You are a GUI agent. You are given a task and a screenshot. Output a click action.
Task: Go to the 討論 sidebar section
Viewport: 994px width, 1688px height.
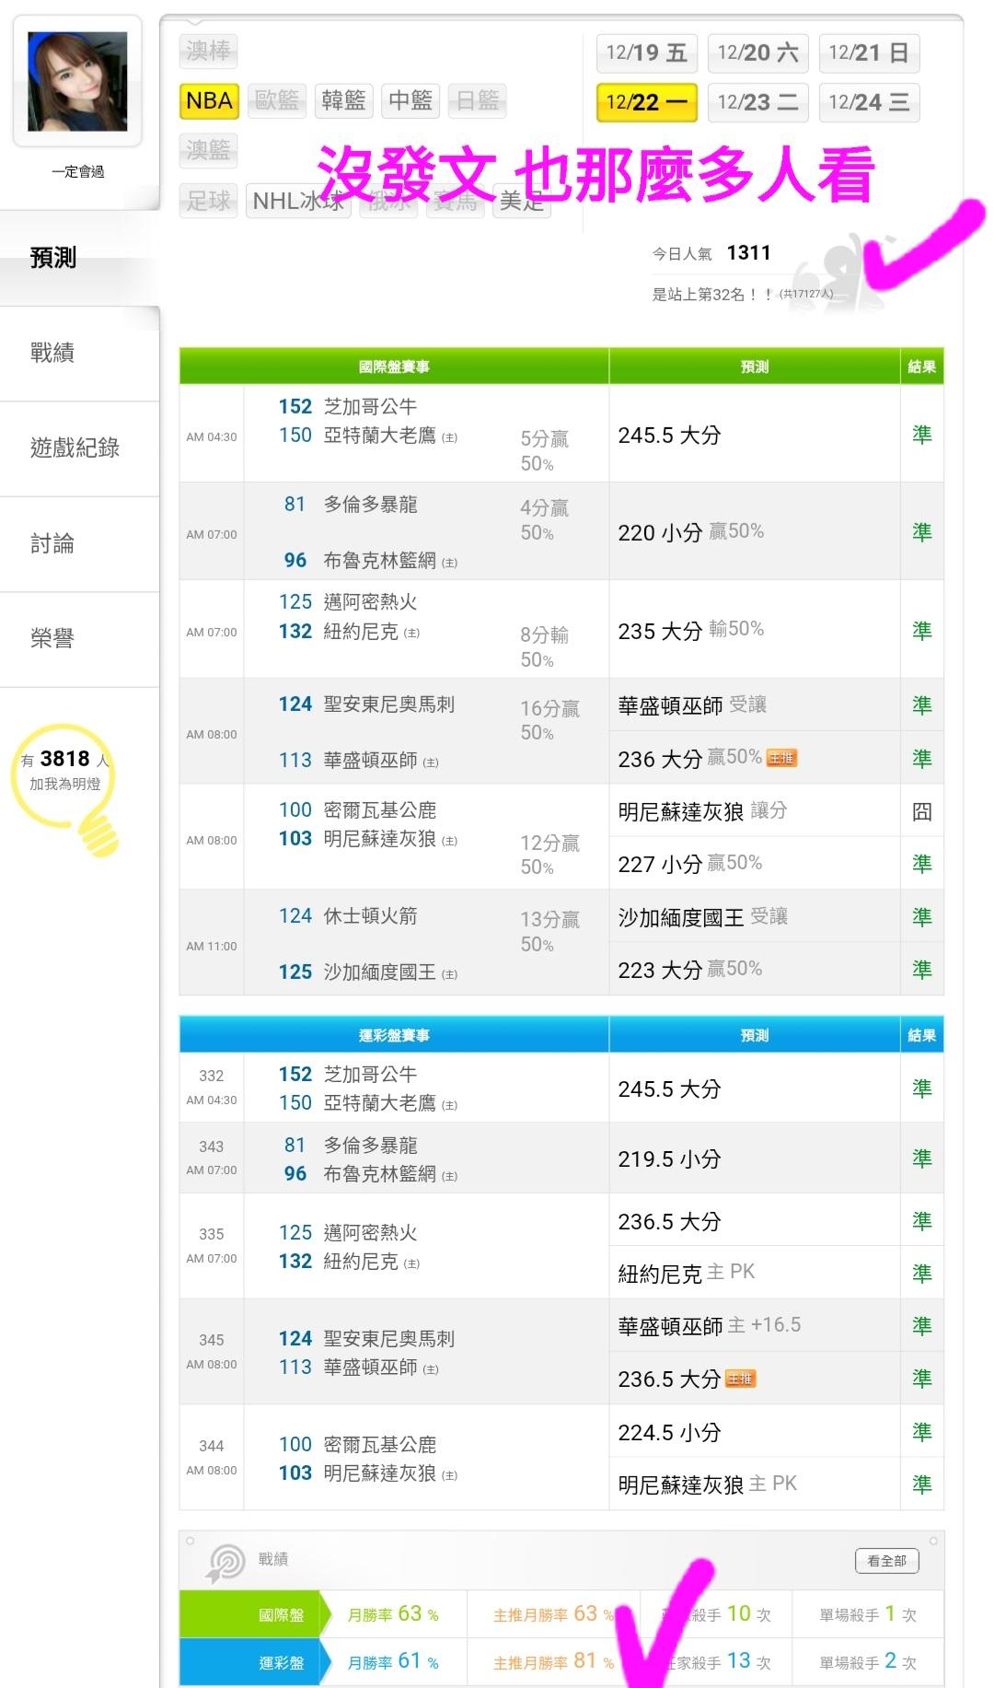point(52,544)
